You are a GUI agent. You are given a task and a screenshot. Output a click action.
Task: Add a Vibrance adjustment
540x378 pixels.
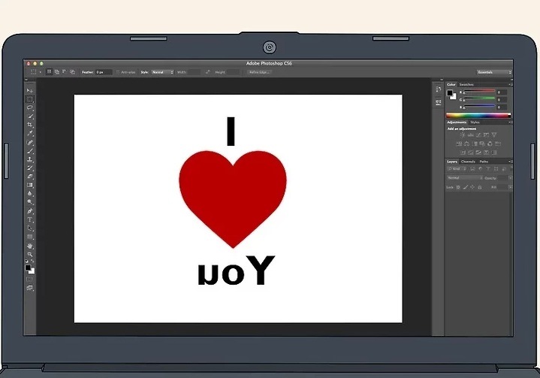pos(494,135)
